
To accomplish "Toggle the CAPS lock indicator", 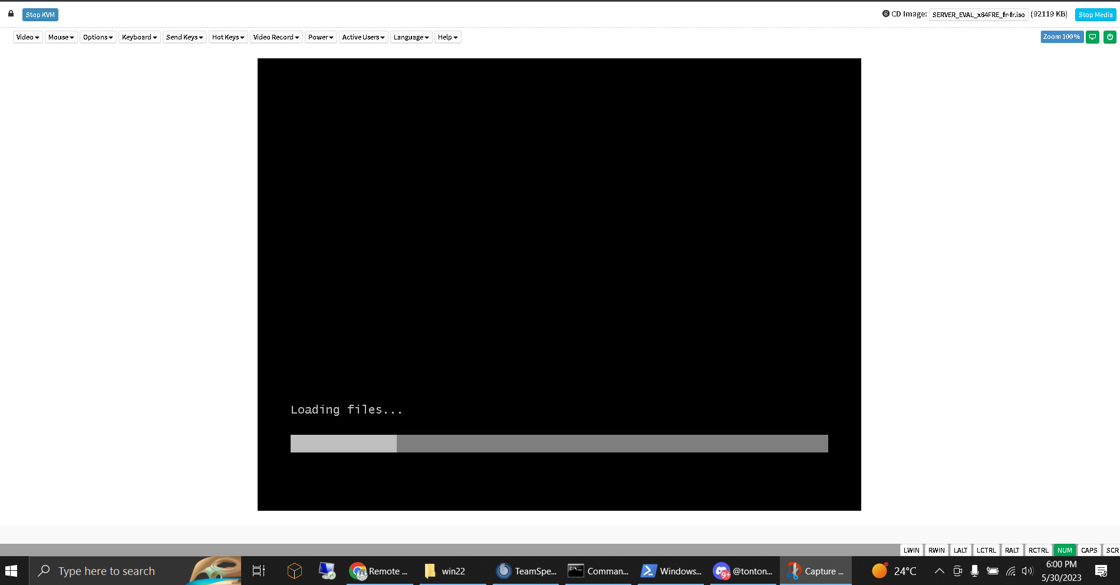I will click(x=1089, y=550).
